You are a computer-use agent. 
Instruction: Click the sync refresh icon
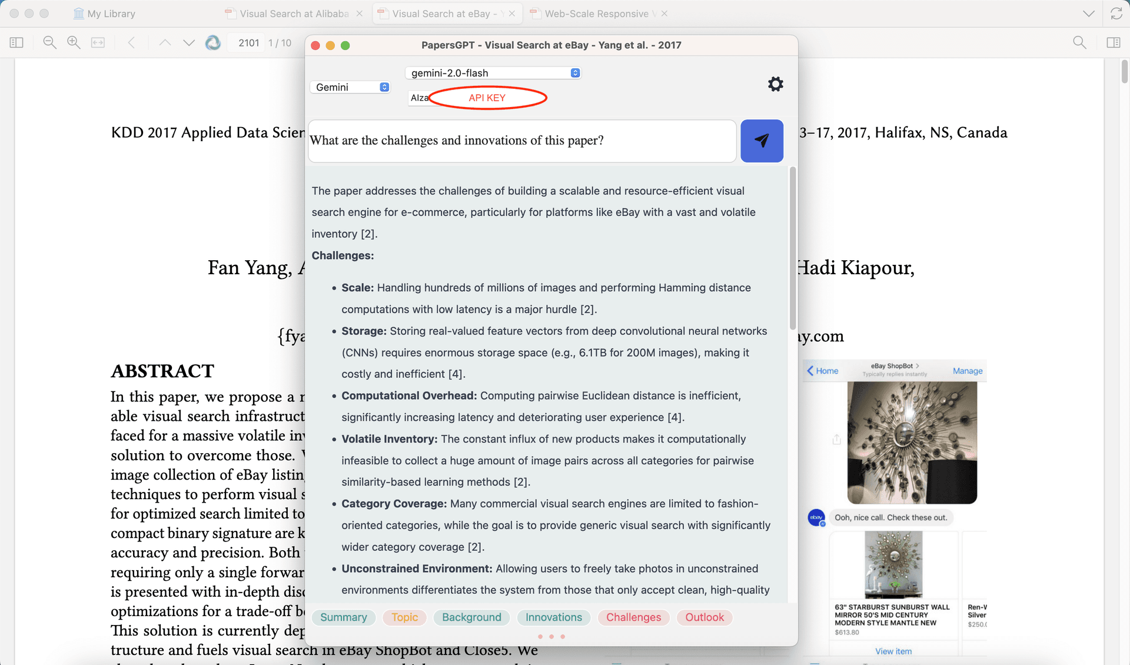1116,14
